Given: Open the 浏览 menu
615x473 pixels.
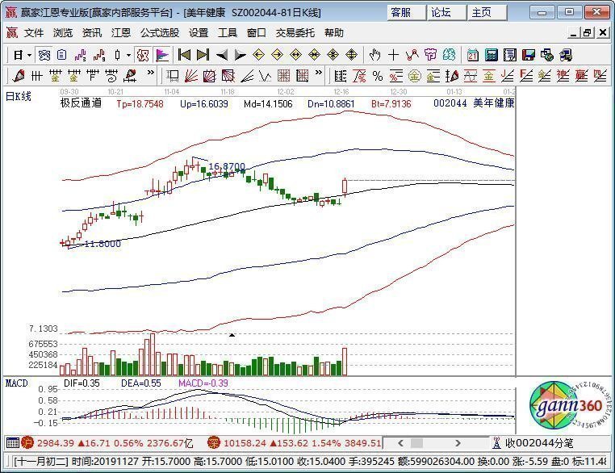Looking at the screenshot, I should click(63, 33).
